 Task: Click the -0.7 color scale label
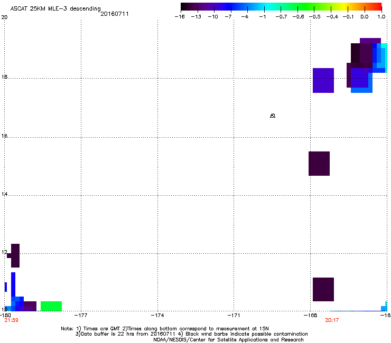coord(281,17)
